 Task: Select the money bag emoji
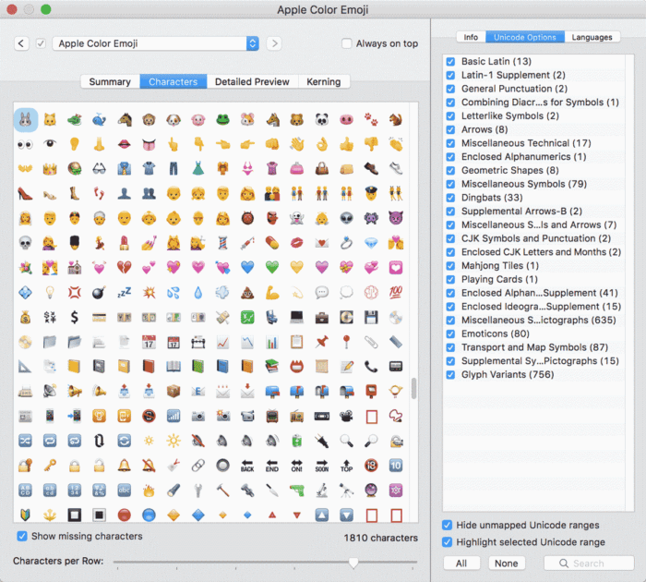[x=26, y=317]
